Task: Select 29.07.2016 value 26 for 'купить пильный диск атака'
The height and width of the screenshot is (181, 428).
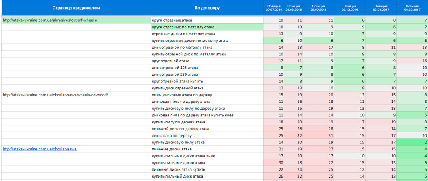Action: tap(274, 176)
